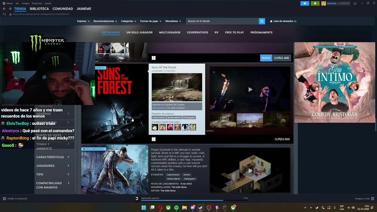Focus the Buscar en la tienda field
Image resolution: width=377 pixels, height=212 pixels.
[222, 21]
